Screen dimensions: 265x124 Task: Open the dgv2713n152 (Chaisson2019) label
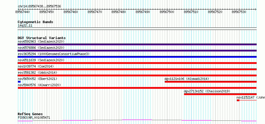tap(207, 91)
